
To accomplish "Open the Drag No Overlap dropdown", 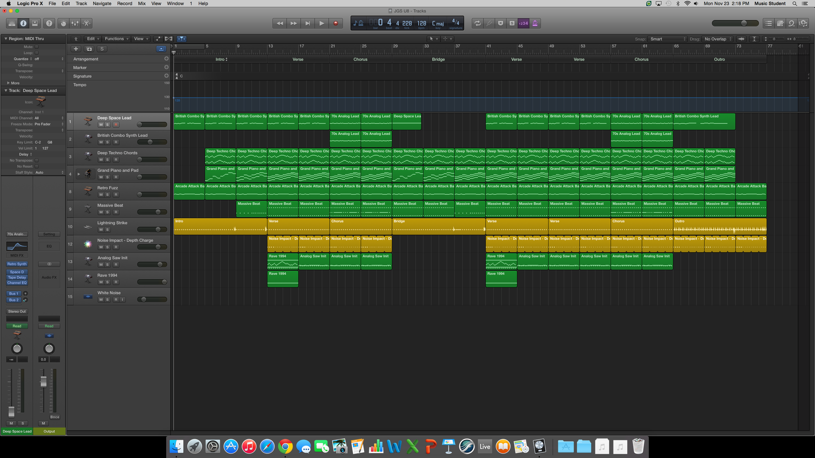I will [717, 39].
